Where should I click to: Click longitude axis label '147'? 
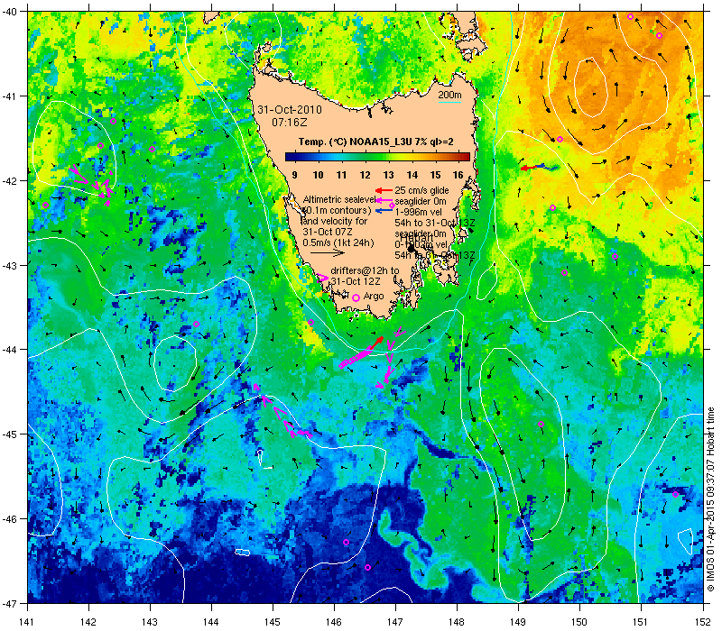click(395, 622)
